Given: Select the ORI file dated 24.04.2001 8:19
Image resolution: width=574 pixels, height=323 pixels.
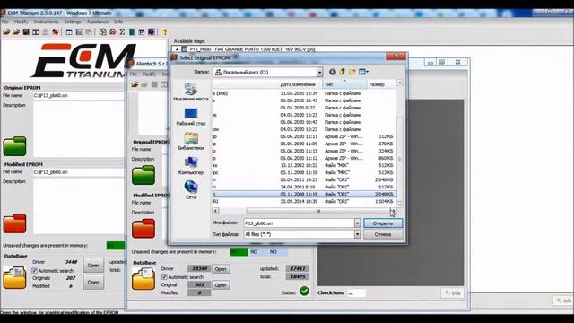Looking at the screenshot, I should [x=304, y=187].
